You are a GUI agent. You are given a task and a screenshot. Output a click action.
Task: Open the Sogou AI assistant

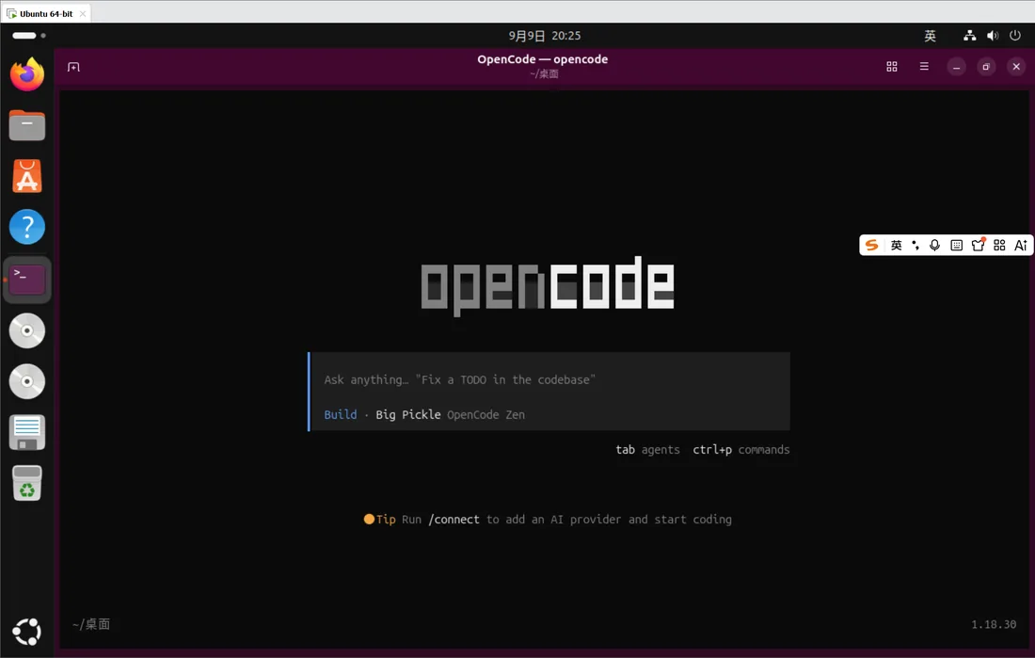[x=1021, y=245]
